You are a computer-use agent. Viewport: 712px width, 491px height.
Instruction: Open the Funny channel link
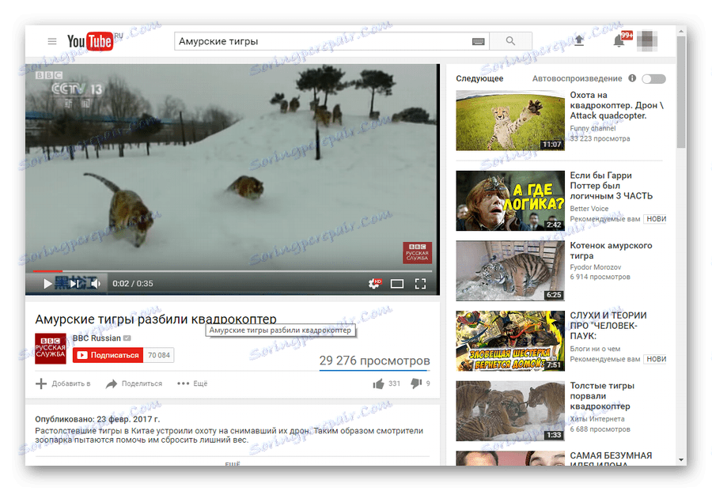coord(593,128)
